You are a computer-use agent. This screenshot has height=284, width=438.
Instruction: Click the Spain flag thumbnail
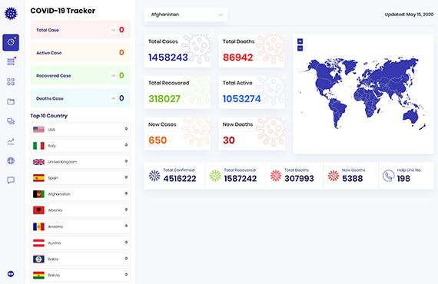point(38,178)
